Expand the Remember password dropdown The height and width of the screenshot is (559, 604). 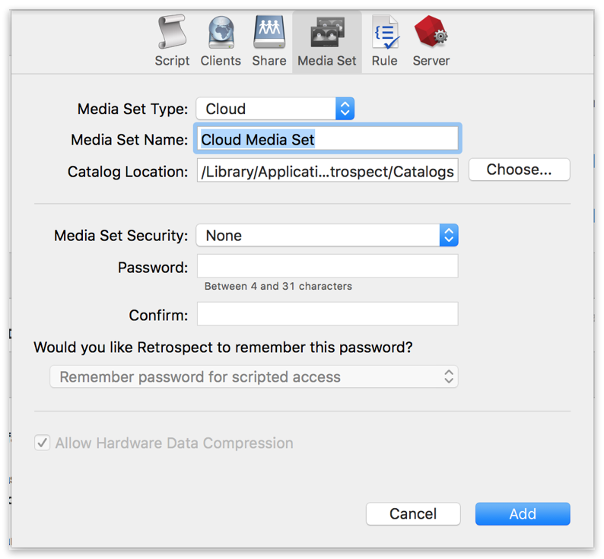tap(254, 376)
